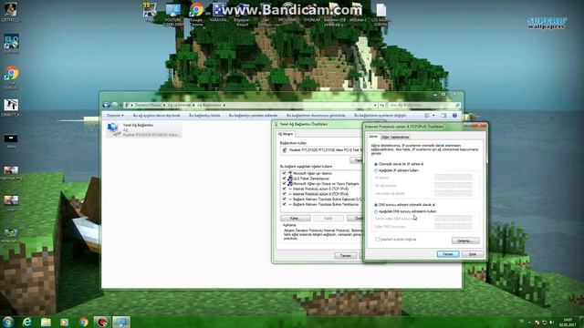Select 'DNS sunucu adresini otomatik olarak al' option

[376, 205]
